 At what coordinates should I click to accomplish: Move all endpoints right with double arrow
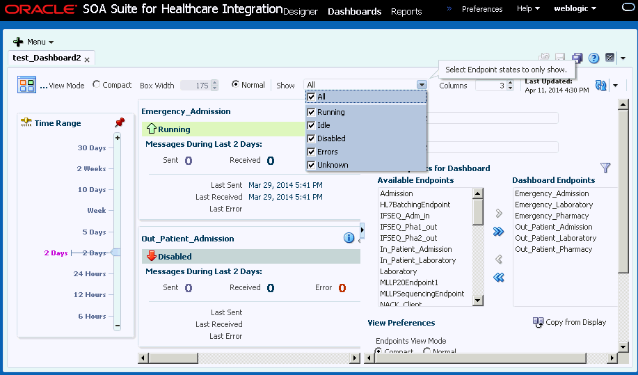click(x=498, y=232)
